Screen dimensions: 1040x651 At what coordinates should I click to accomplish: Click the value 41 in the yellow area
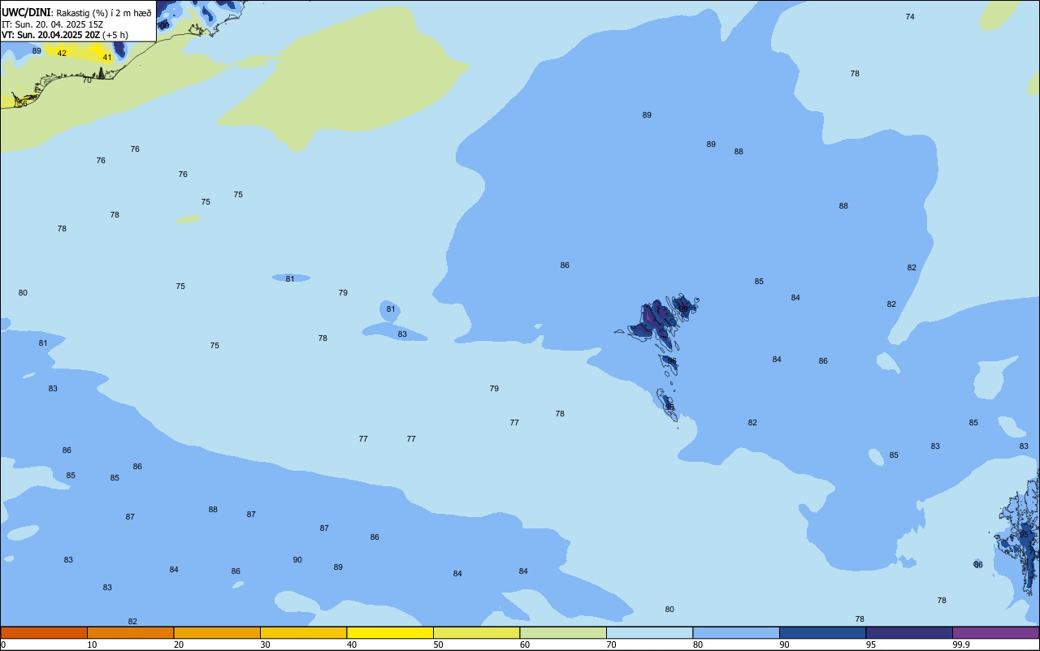pos(107,58)
